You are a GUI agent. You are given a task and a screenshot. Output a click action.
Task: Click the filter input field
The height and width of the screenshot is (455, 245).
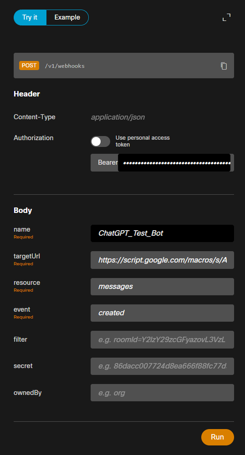(162, 340)
